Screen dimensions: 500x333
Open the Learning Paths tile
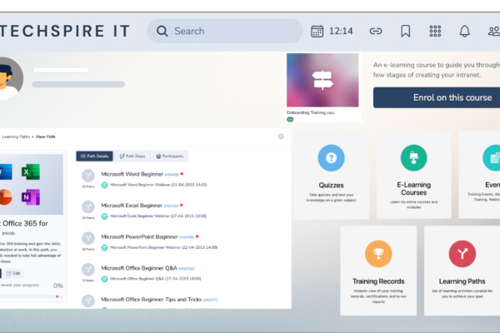(x=462, y=269)
